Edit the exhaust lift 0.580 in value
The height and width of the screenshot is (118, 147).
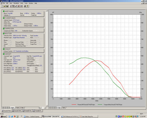15,64
